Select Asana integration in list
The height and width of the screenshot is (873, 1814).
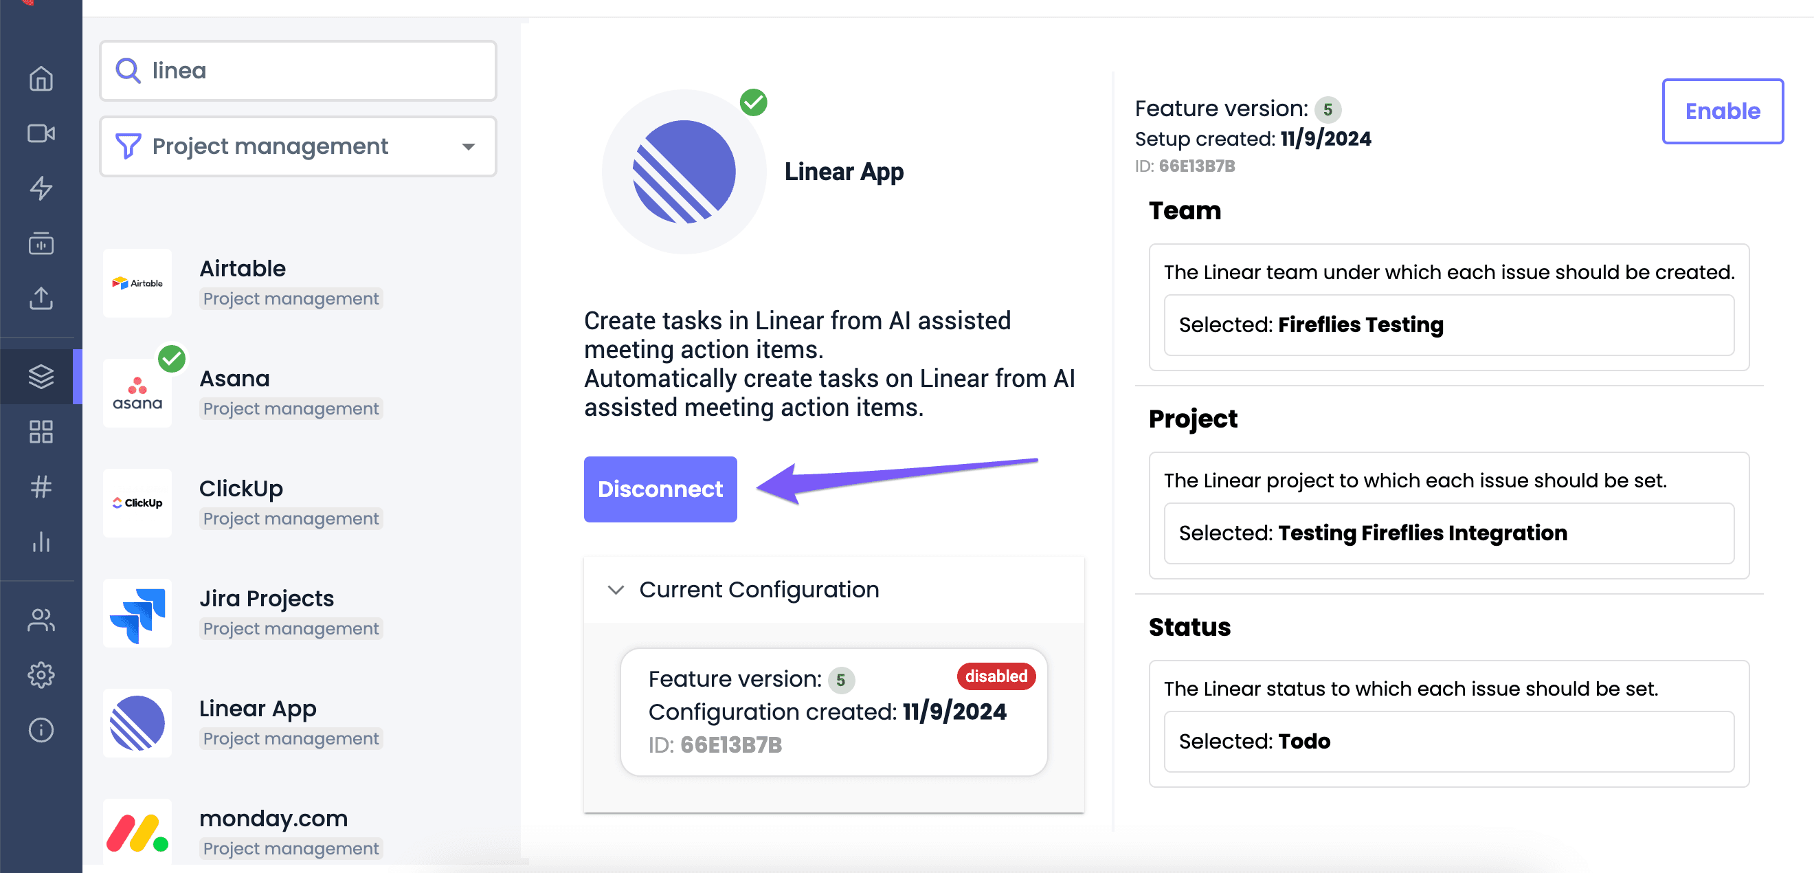(x=298, y=393)
